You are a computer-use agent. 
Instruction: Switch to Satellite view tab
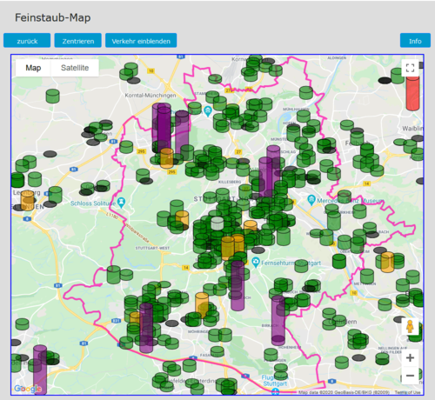75,68
